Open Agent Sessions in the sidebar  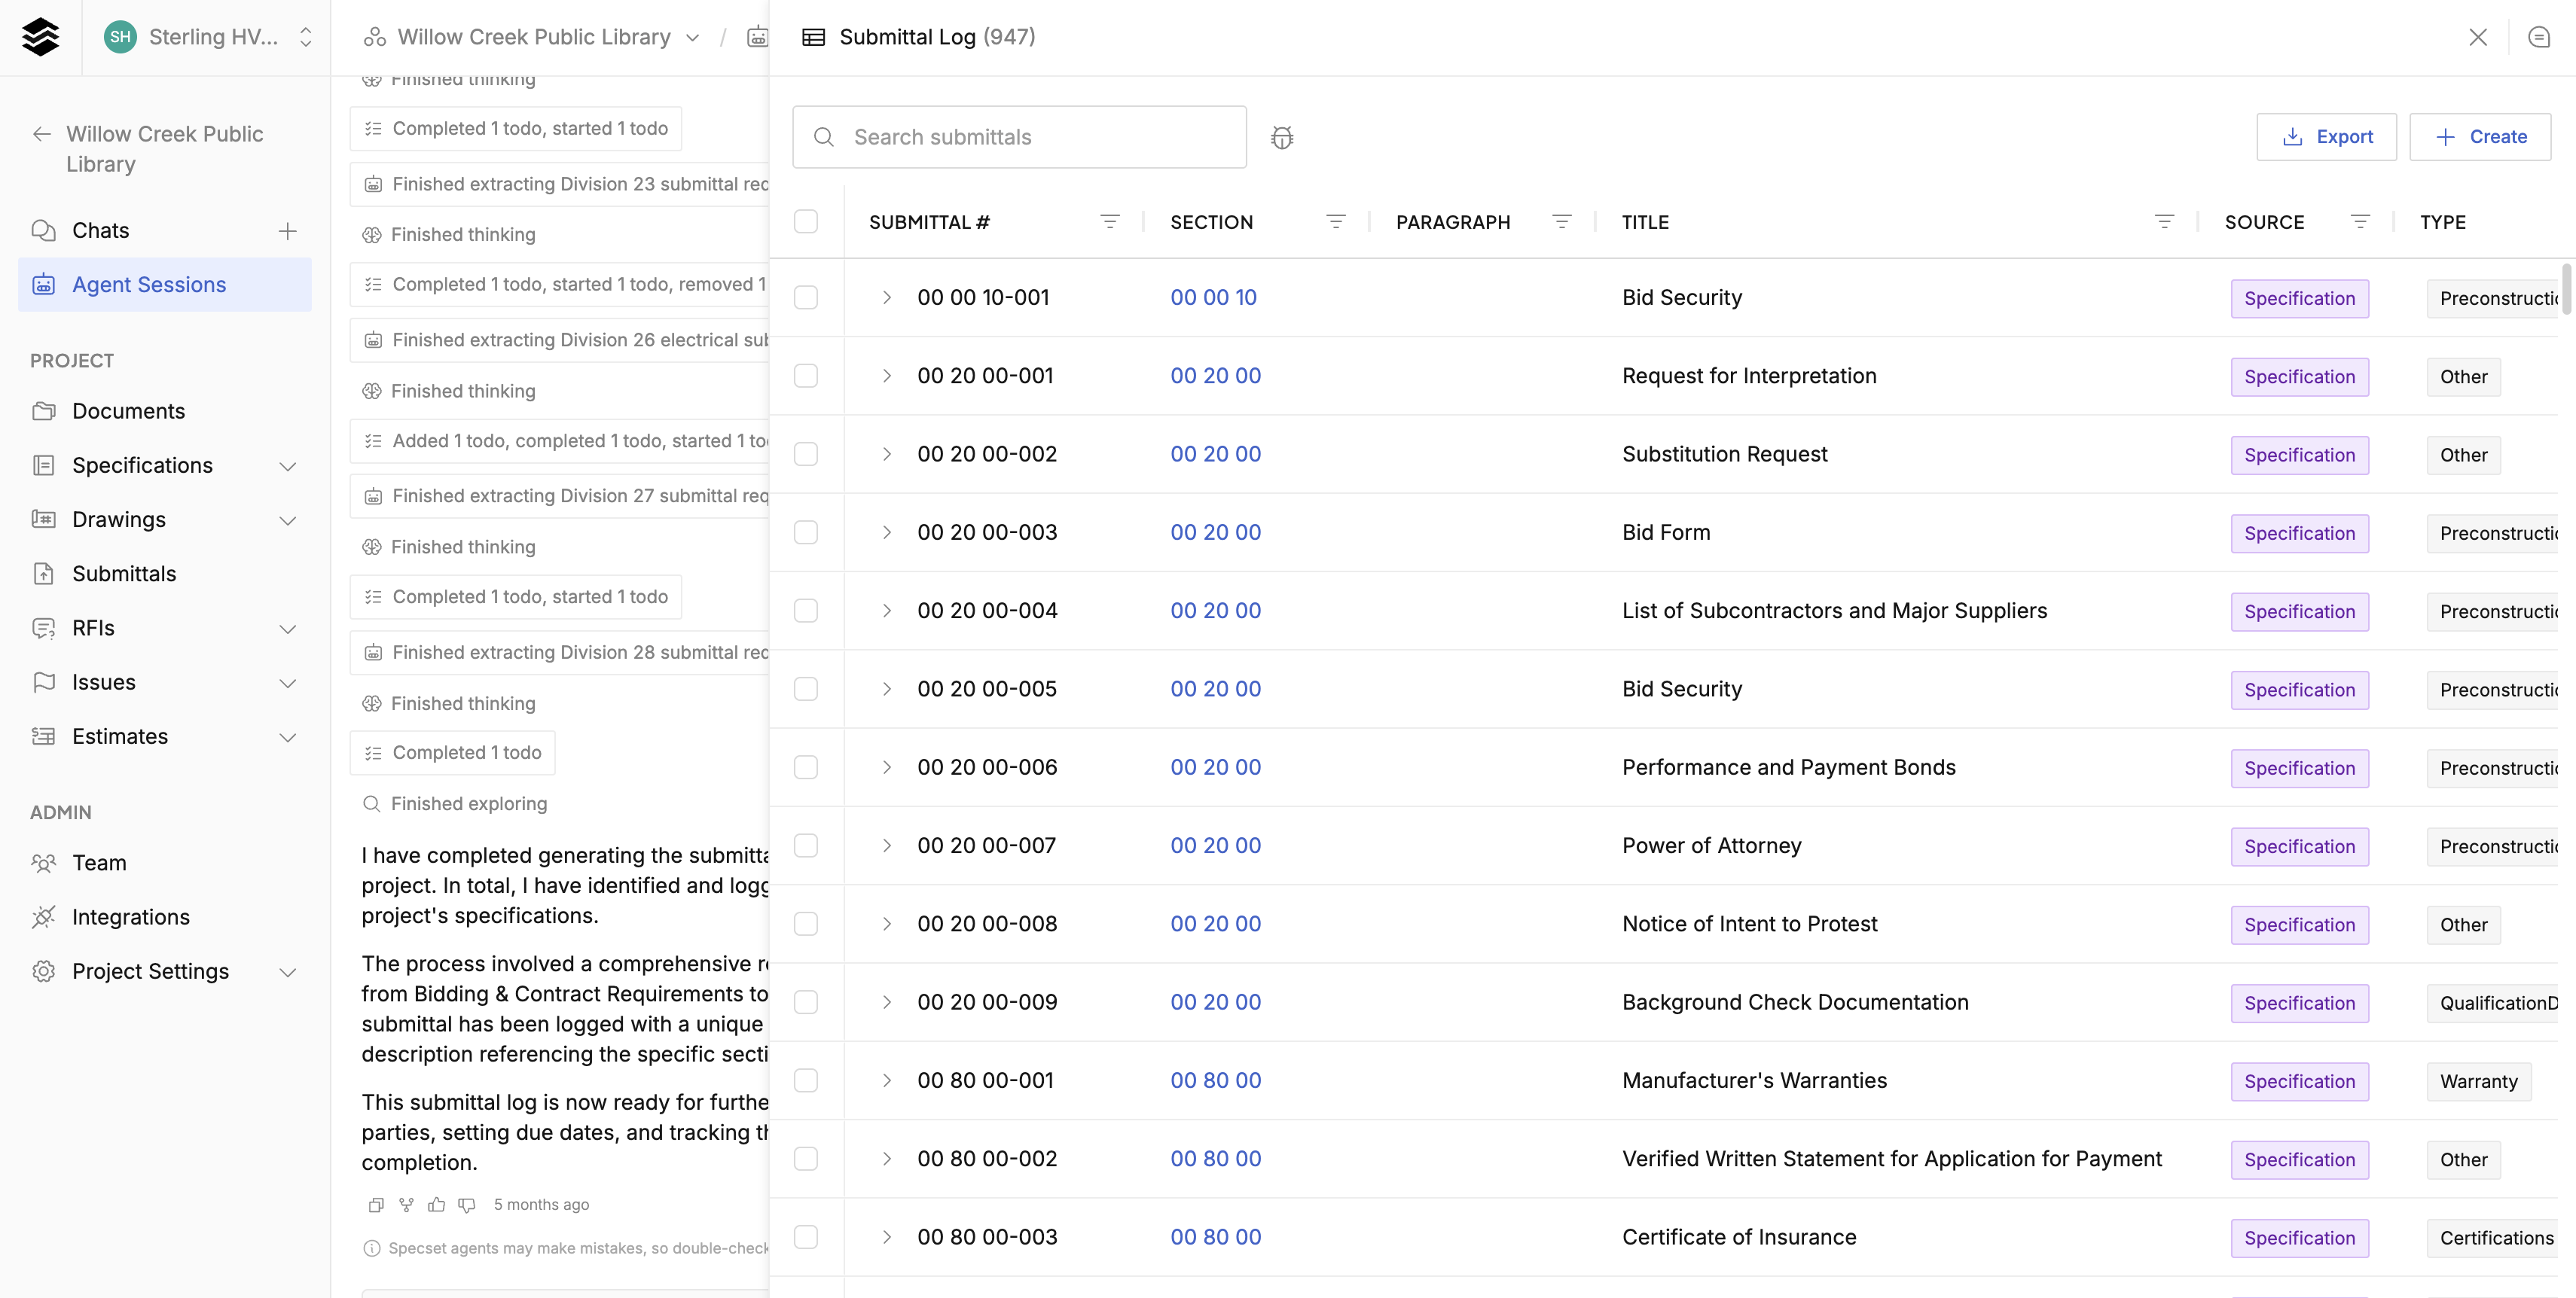[165, 285]
